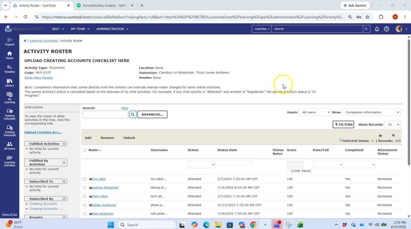This screenshot has width=411, height=229.
Task: Open the Learning Activities breadcrumb link
Action: [44, 41]
